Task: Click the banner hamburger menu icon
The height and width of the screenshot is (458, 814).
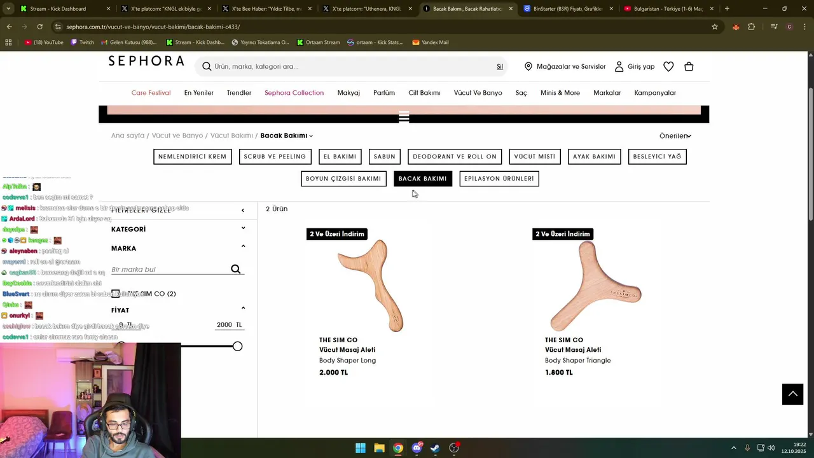Action: [404, 117]
